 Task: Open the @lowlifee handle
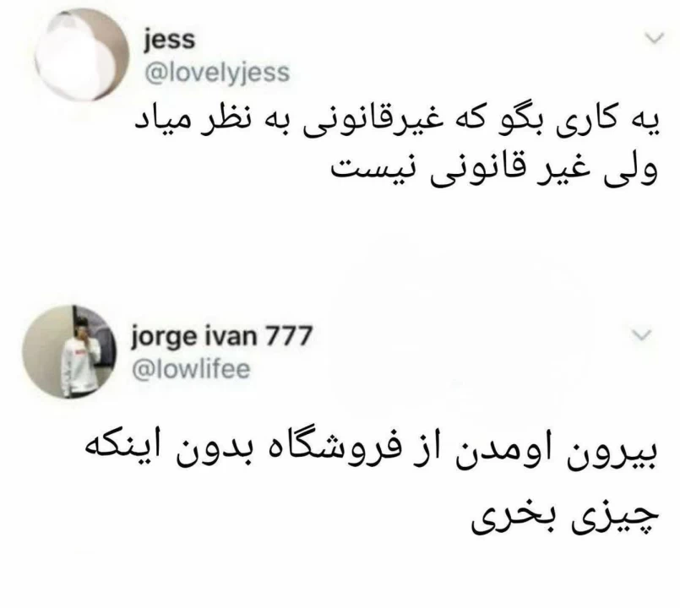click(191, 370)
